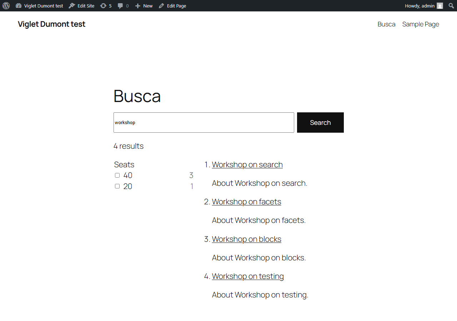This screenshot has width=457, height=321.
Task: Click the Busca page heading
Action: 137,96
